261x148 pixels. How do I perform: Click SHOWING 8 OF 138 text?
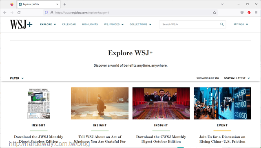click(x=208, y=78)
